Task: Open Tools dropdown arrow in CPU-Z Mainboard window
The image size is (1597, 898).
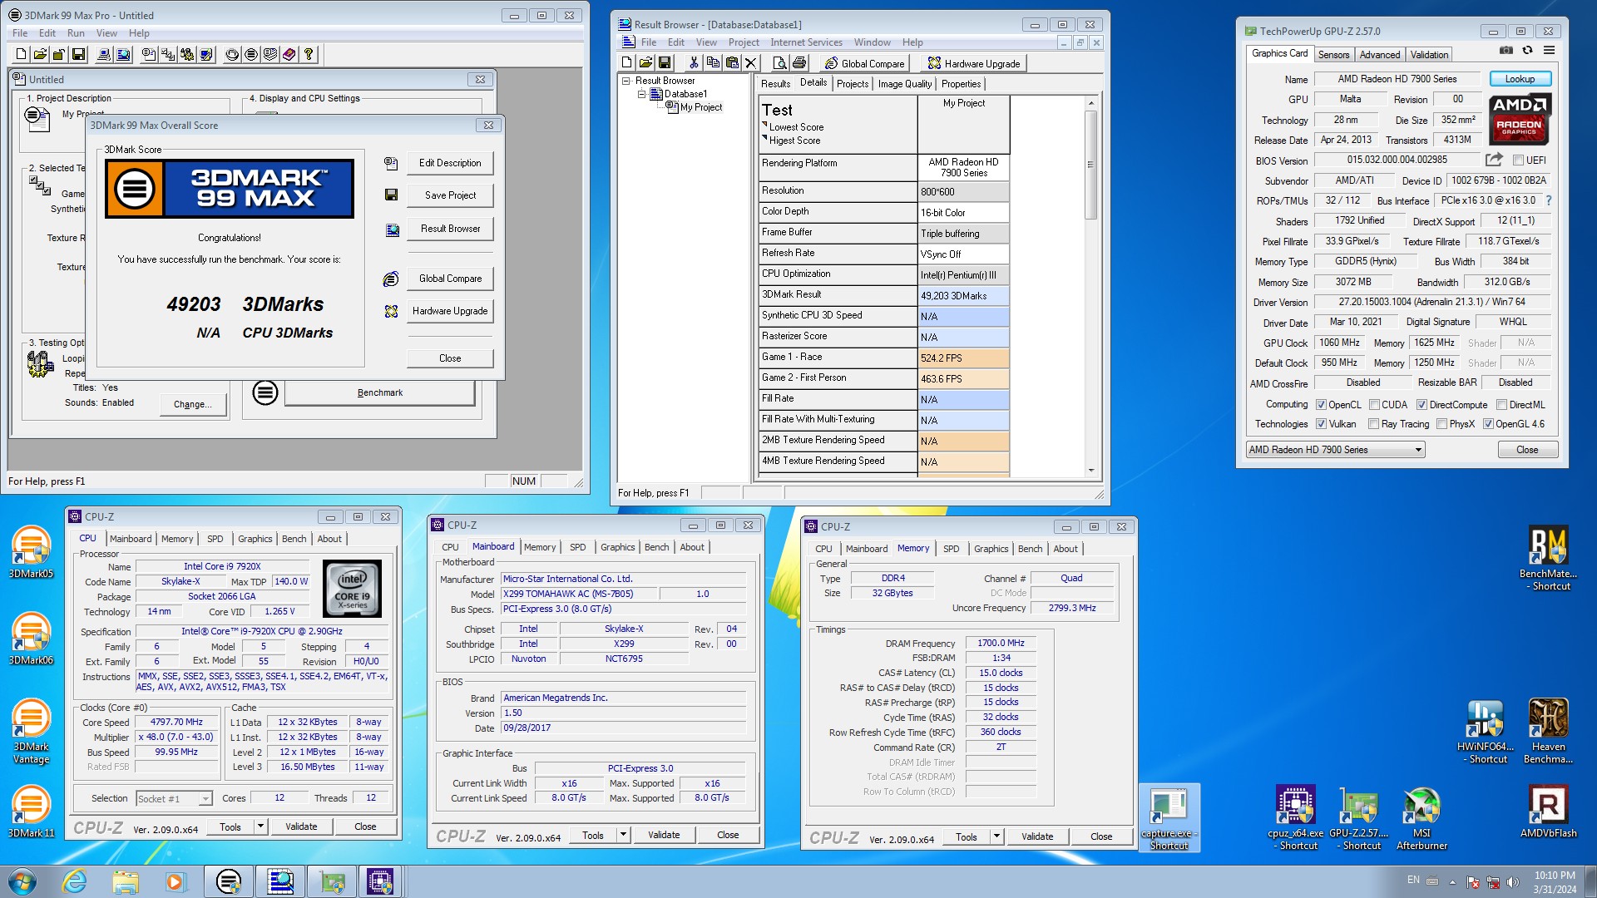Action: click(x=623, y=835)
